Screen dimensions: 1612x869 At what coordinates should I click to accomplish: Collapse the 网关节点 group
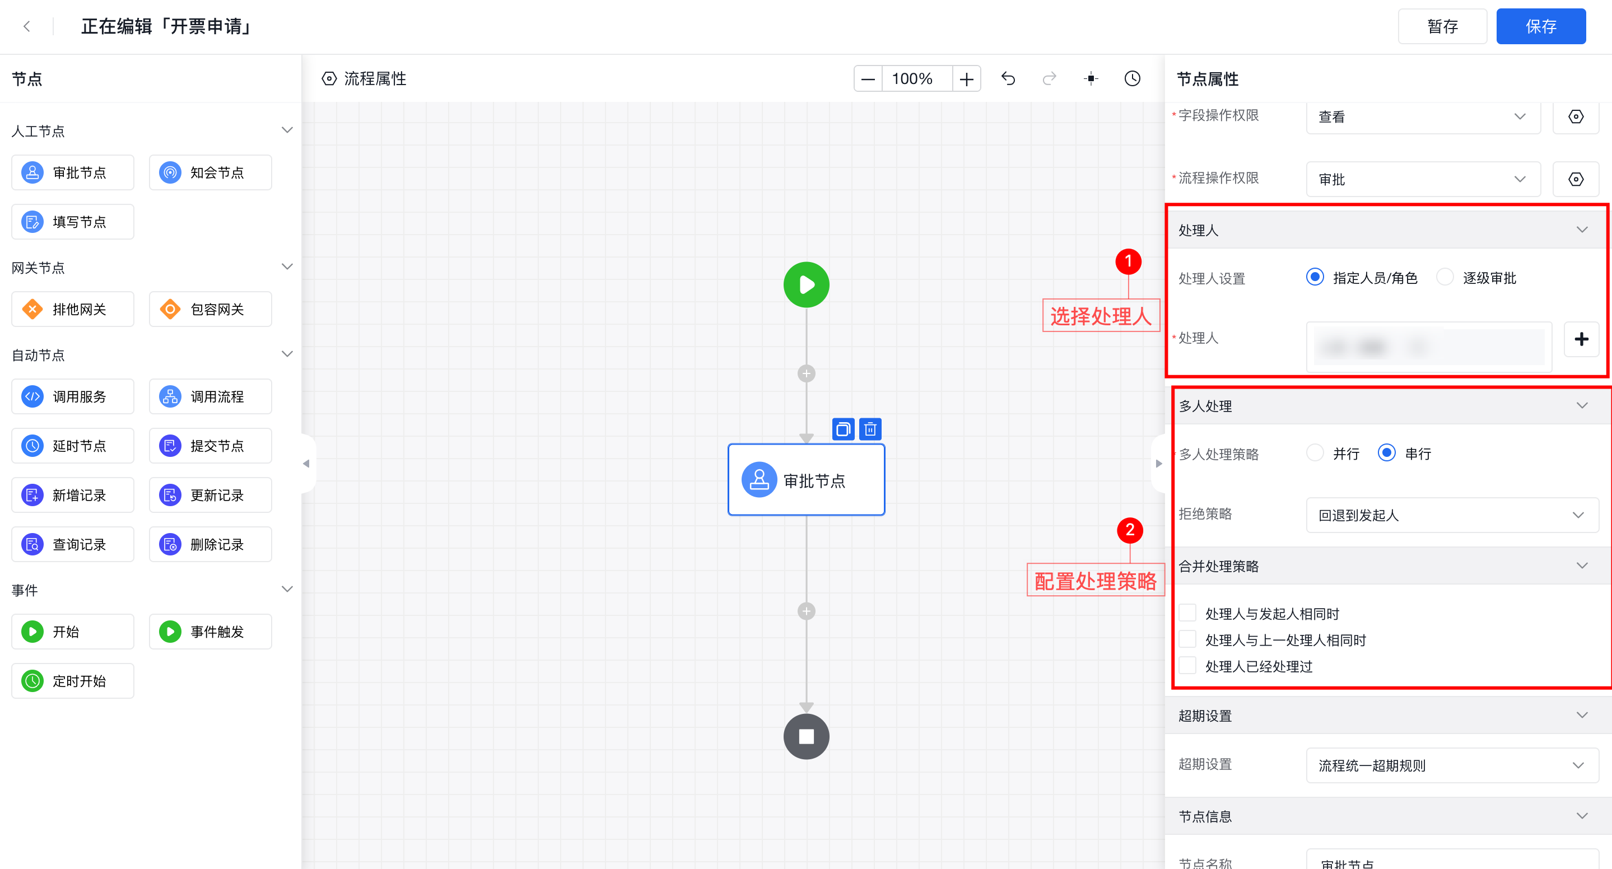pyautogui.click(x=287, y=267)
